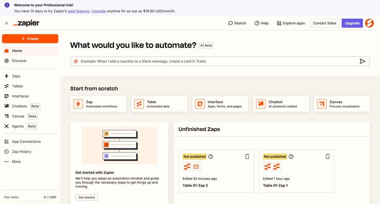Click the email app icon in Zap 2
Image resolution: width=380 pixels, height=204 pixels.
196,167
